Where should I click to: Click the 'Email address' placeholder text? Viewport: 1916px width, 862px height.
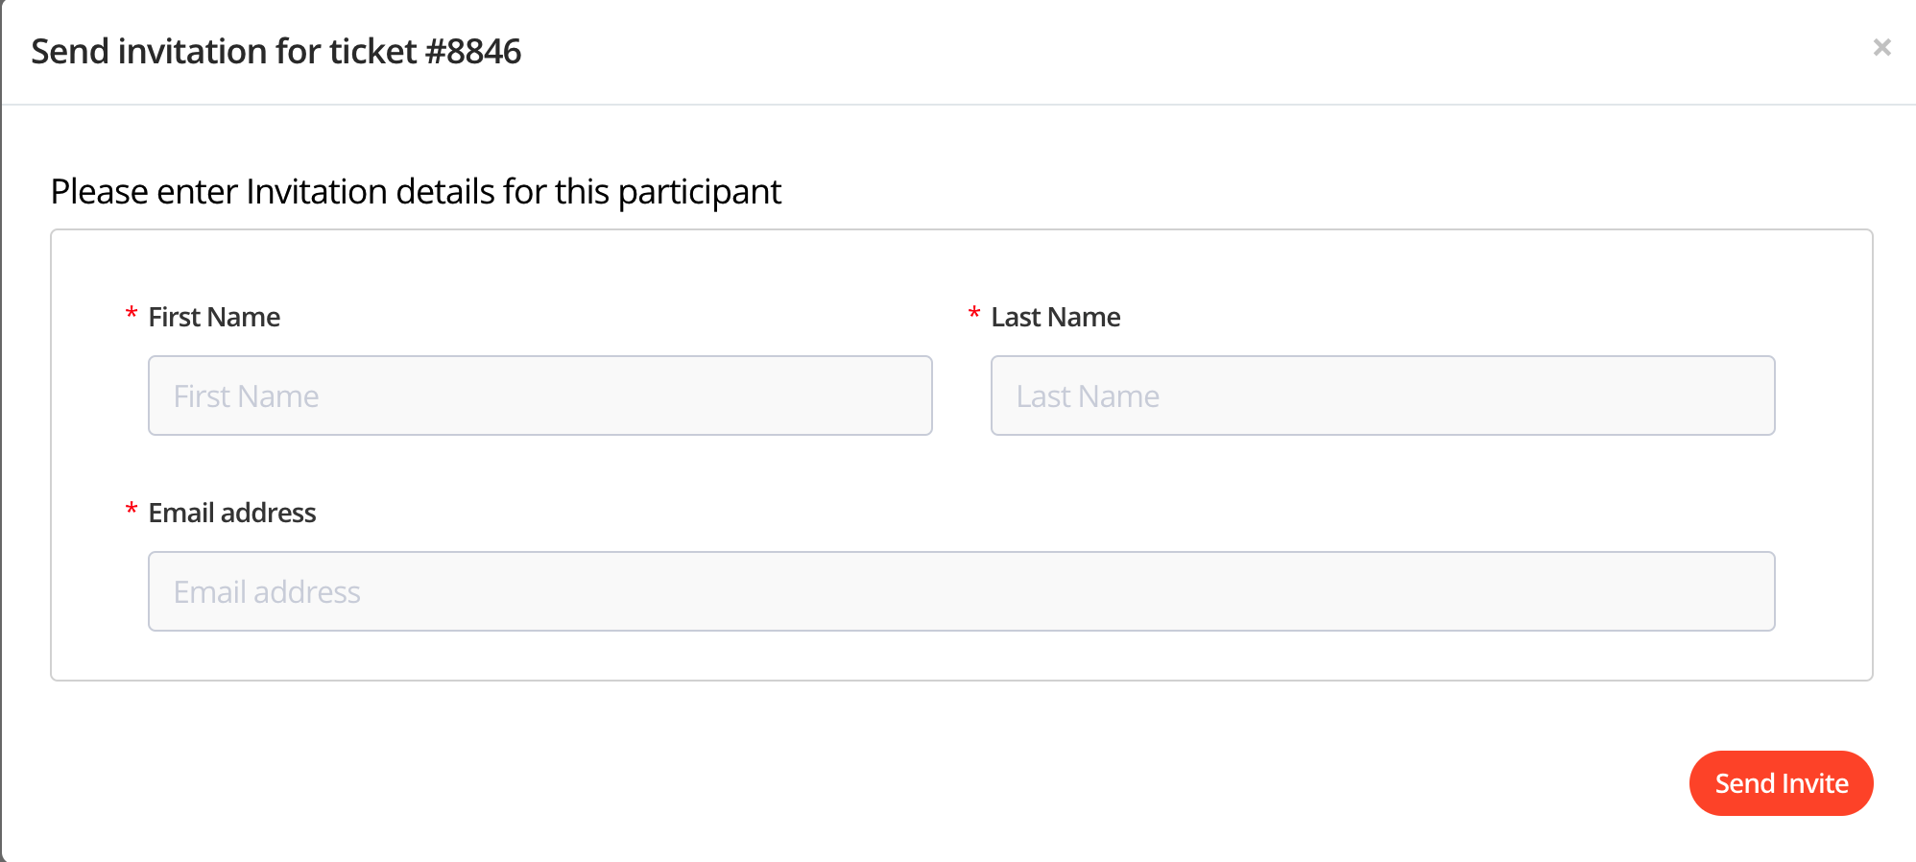pos(267,592)
